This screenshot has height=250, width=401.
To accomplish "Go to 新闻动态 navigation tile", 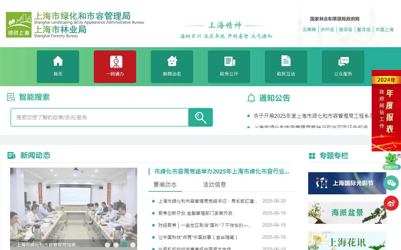I will [172, 67].
